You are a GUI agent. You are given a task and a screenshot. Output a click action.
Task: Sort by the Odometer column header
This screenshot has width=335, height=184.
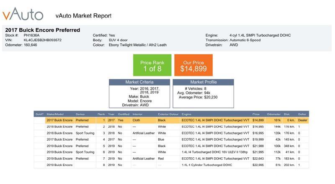pyautogui.click(x=274, y=114)
